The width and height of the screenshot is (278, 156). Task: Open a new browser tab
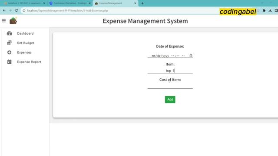(x=142, y=3)
